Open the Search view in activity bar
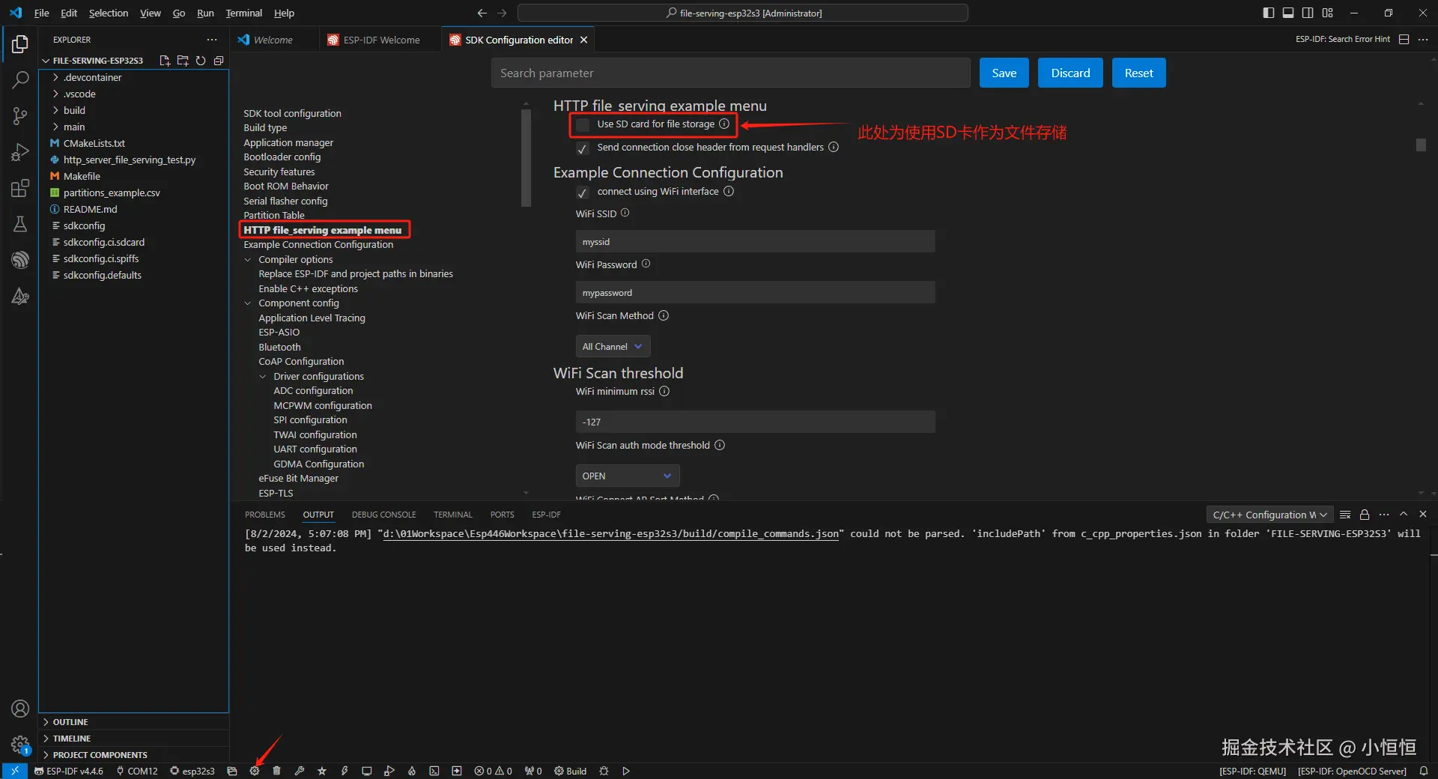 [x=20, y=79]
